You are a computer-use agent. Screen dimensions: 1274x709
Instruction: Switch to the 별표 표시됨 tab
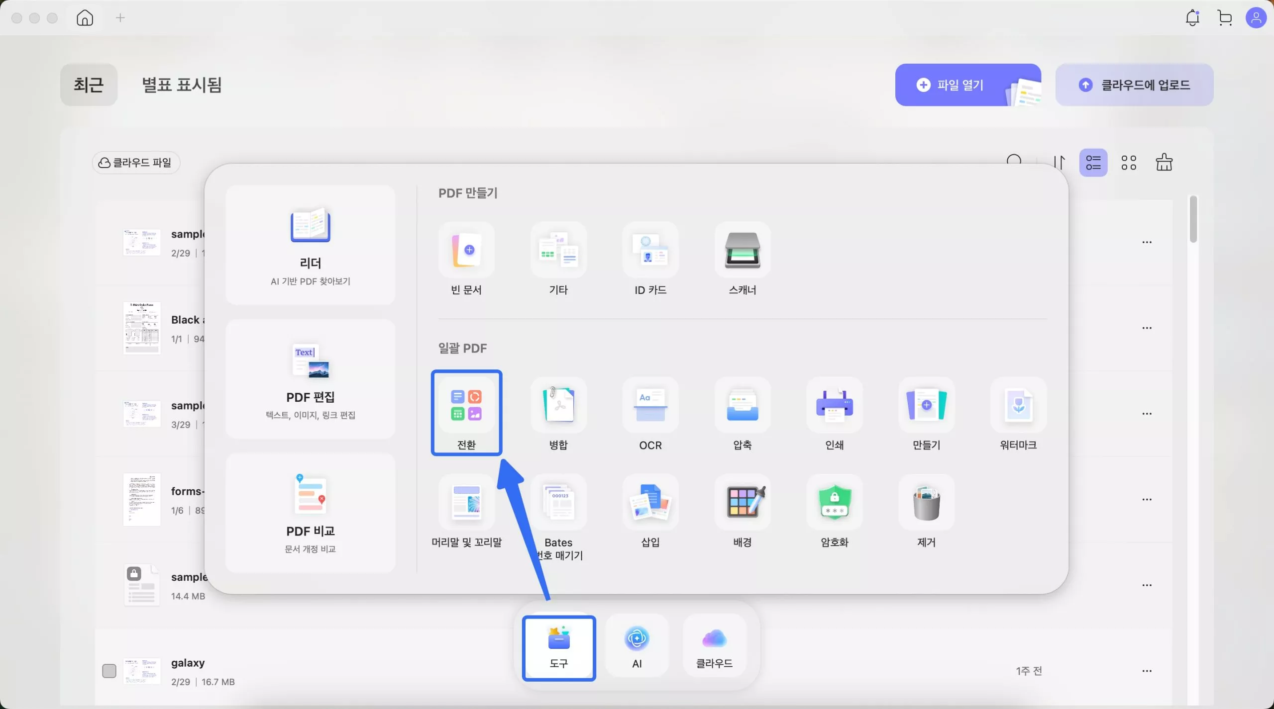tap(182, 85)
